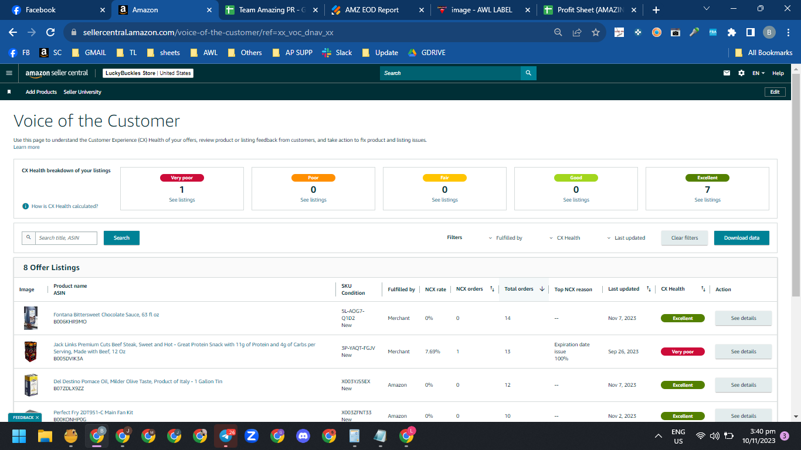Click the Edit button in navigation bar

(775, 92)
